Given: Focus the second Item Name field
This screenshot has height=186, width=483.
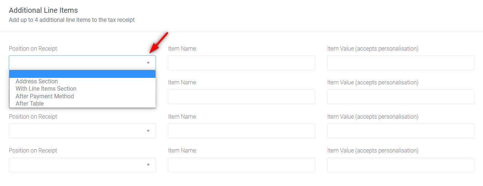Looking at the screenshot, I should [x=241, y=97].
